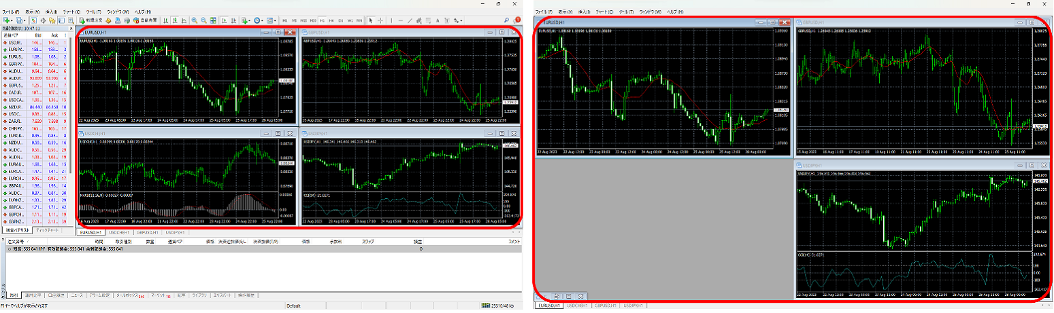Open ヘルプ menu in the right window

[674, 12]
